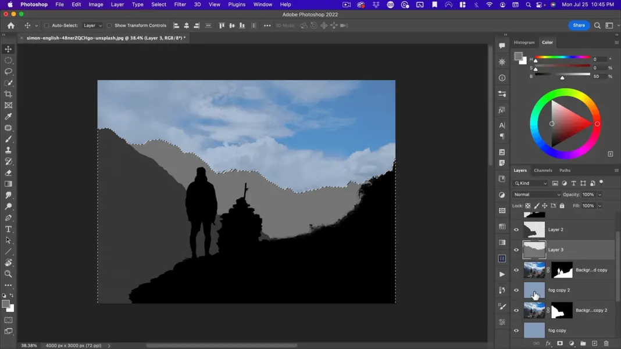This screenshot has width=621, height=349.
Task: Click the Opacity 100% input field
Action: point(588,195)
